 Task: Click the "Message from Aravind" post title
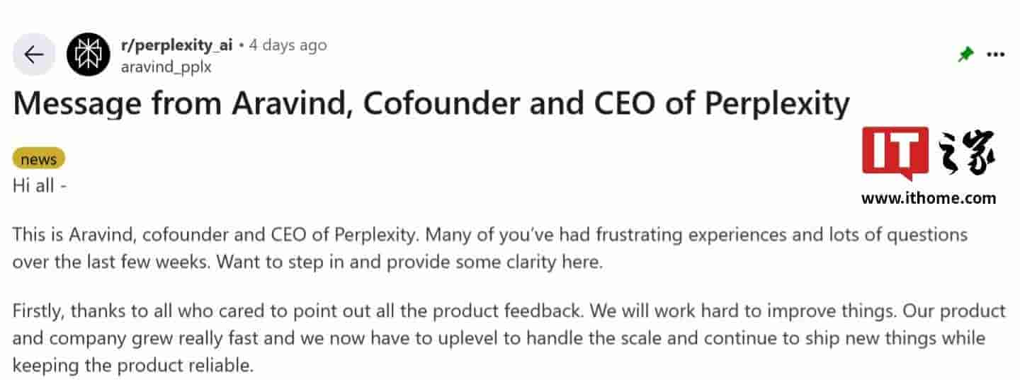click(x=431, y=105)
